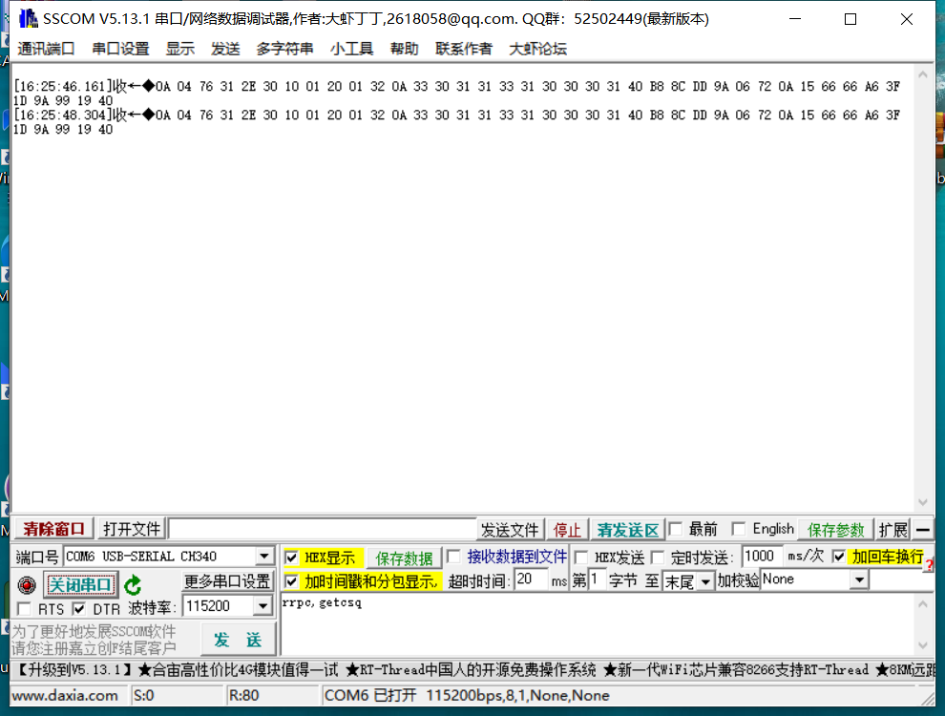Disable the DTR checkbox
The height and width of the screenshot is (716, 945).
(79, 607)
